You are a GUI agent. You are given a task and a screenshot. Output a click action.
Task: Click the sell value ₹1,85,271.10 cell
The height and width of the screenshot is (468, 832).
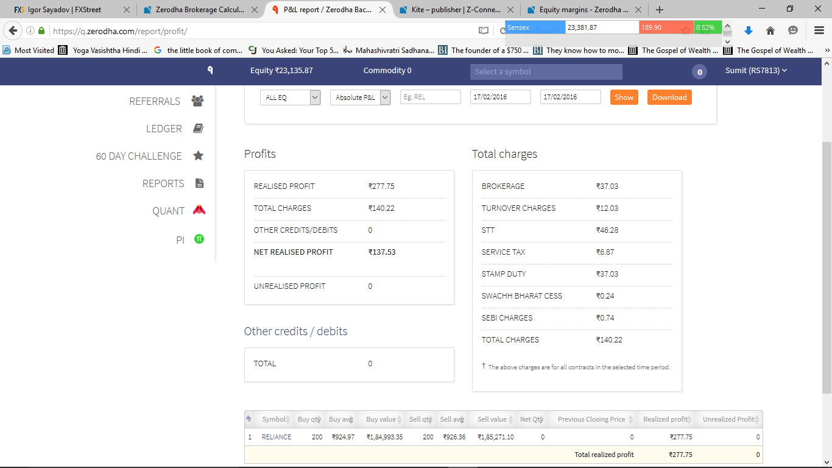point(496,437)
